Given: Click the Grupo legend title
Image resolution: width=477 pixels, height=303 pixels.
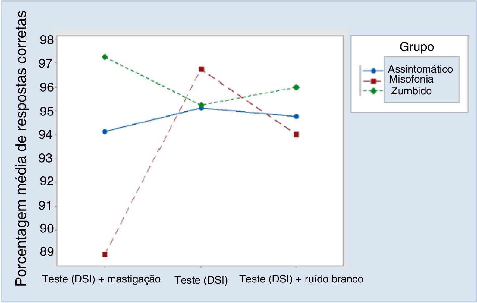Looking at the screenshot, I should (417, 47).
